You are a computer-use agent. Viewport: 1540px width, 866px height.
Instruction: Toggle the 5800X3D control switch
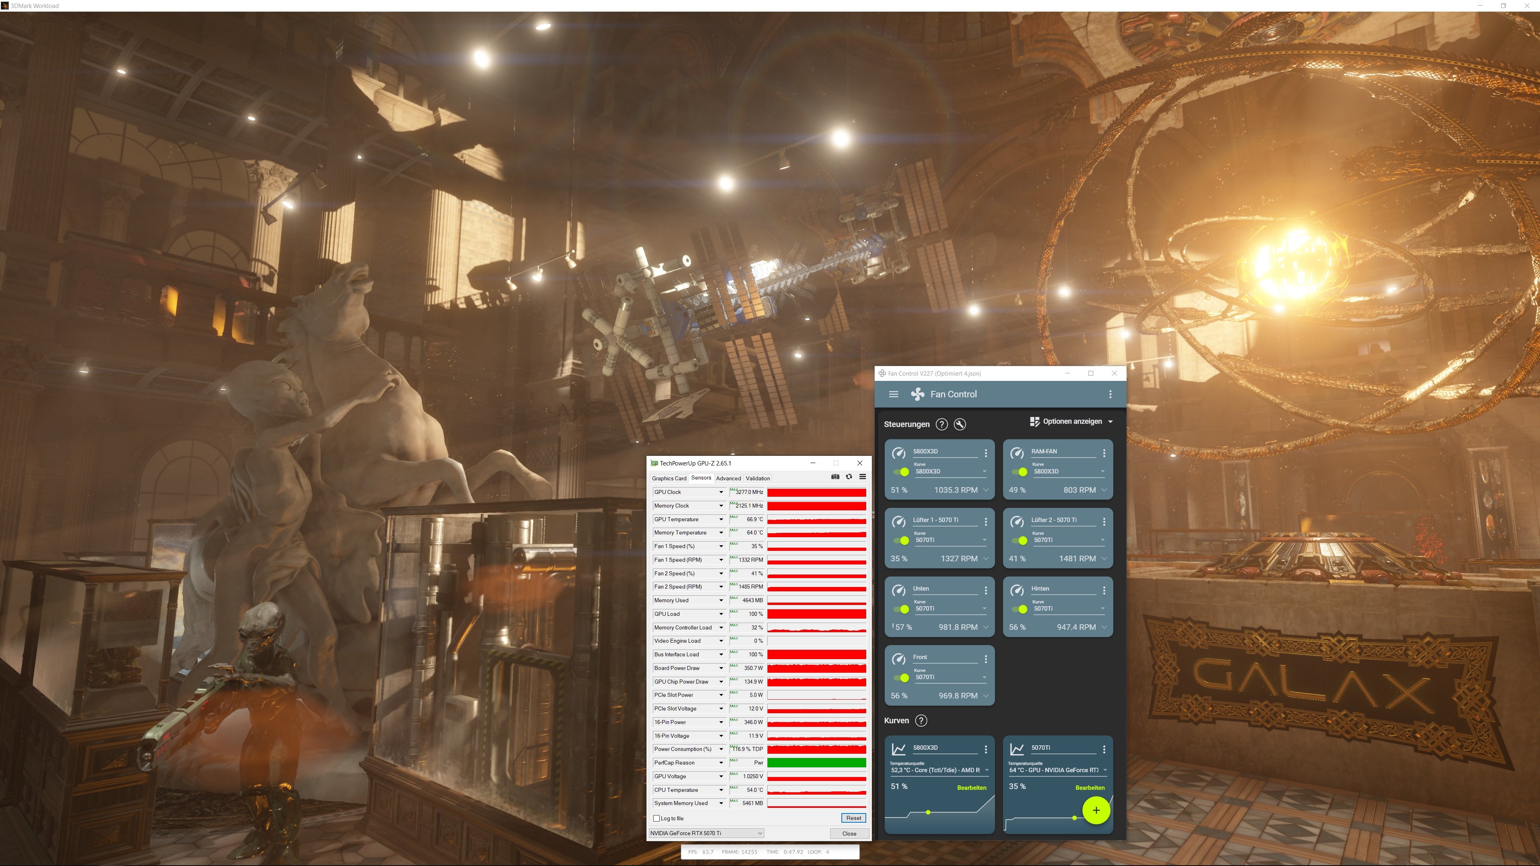point(902,472)
